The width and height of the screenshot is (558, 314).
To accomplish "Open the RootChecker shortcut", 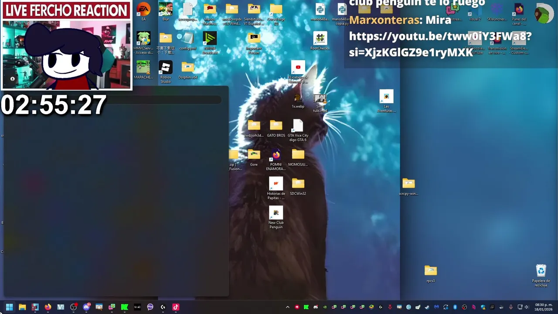I will pos(320,41).
